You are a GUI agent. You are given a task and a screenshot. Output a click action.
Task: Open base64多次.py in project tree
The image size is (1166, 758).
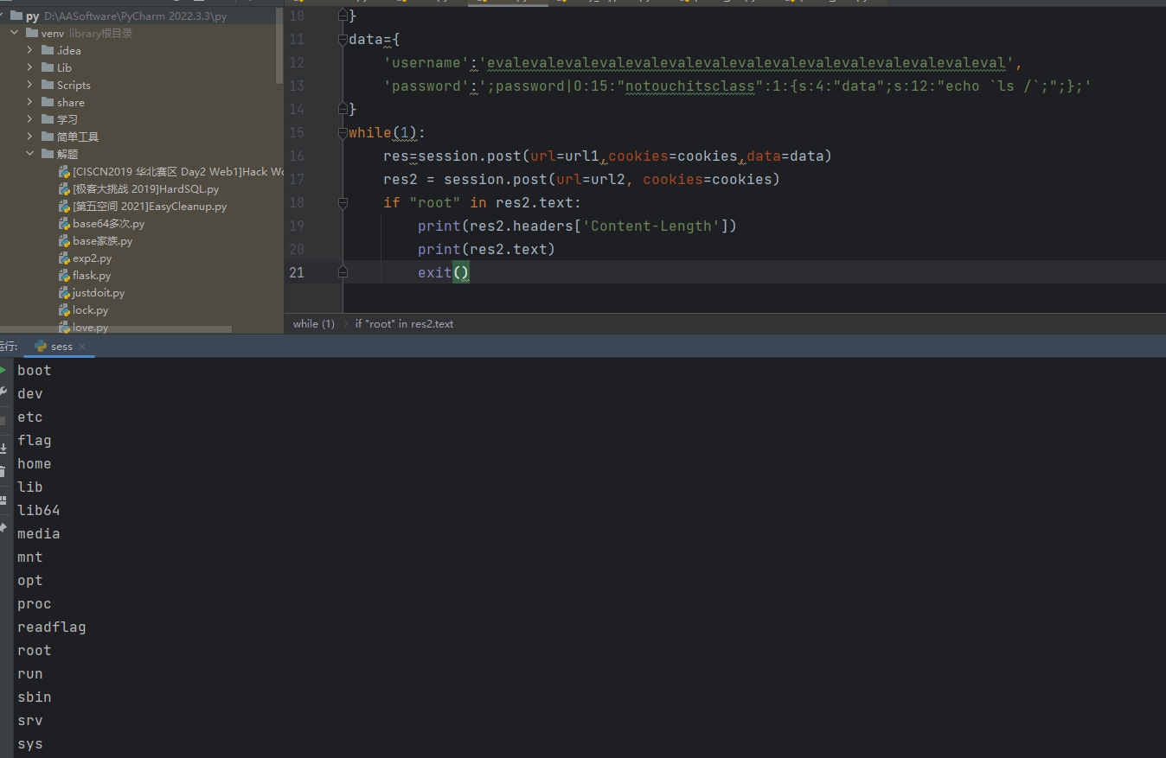[x=108, y=223]
